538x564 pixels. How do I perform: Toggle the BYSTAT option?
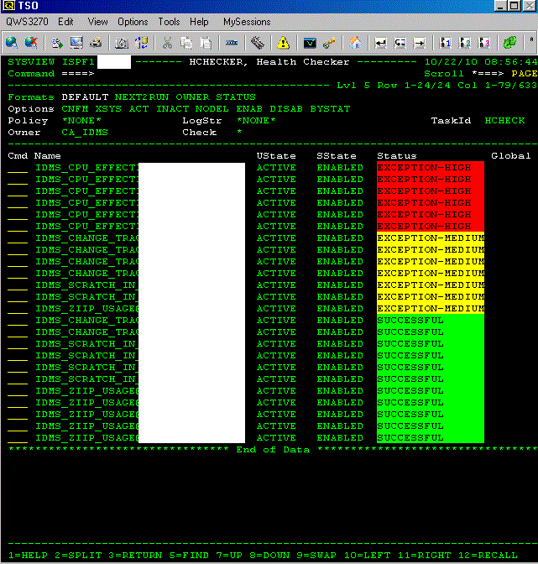click(330, 109)
